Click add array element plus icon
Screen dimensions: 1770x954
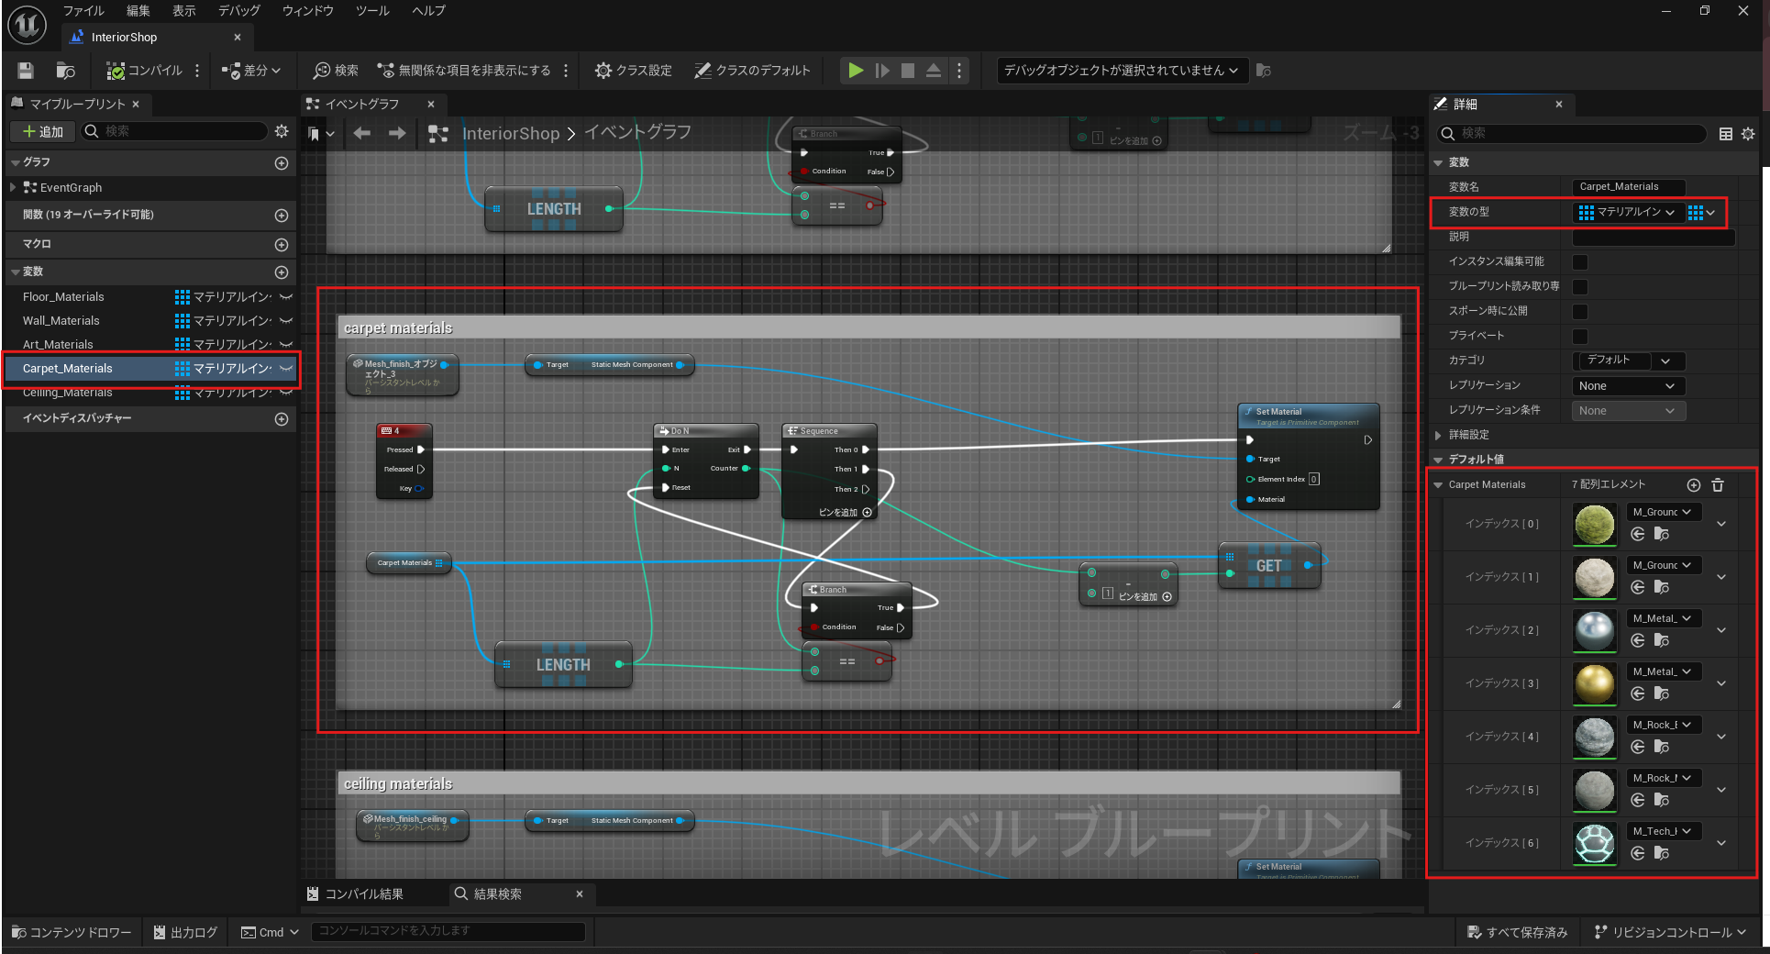tap(1694, 485)
